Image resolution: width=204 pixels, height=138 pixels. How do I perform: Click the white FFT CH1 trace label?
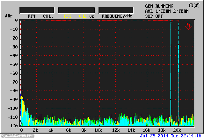(40, 16)
